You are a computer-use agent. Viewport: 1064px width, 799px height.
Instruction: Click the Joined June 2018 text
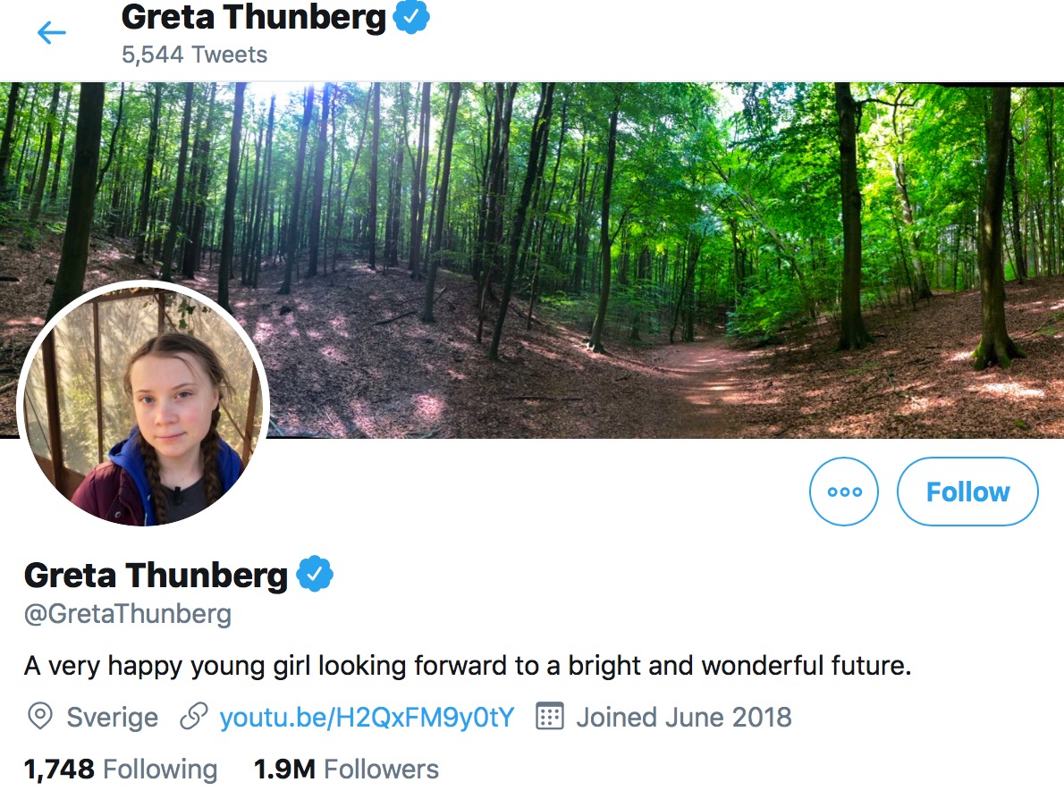tap(684, 717)
